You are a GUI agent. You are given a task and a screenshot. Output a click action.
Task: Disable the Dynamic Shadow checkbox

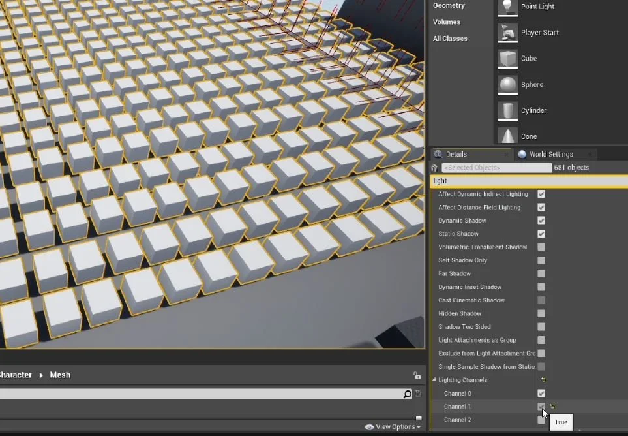pyautogui.click(x=541, y=220)
